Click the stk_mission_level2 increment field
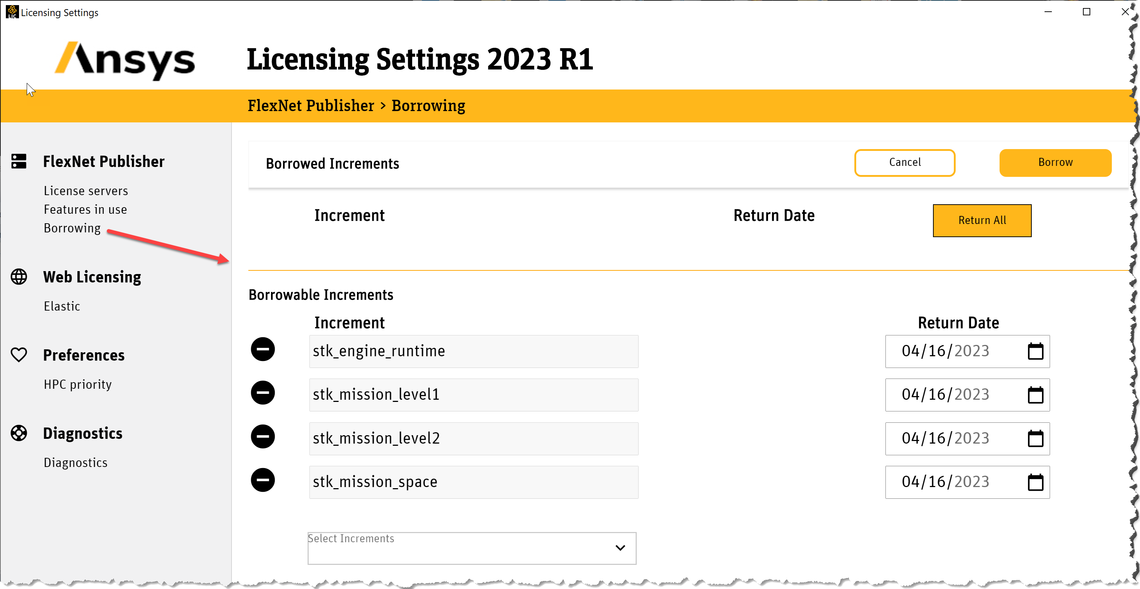 point(474,439)
